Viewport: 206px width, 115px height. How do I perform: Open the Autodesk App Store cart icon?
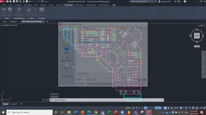[x=175, y=1]
